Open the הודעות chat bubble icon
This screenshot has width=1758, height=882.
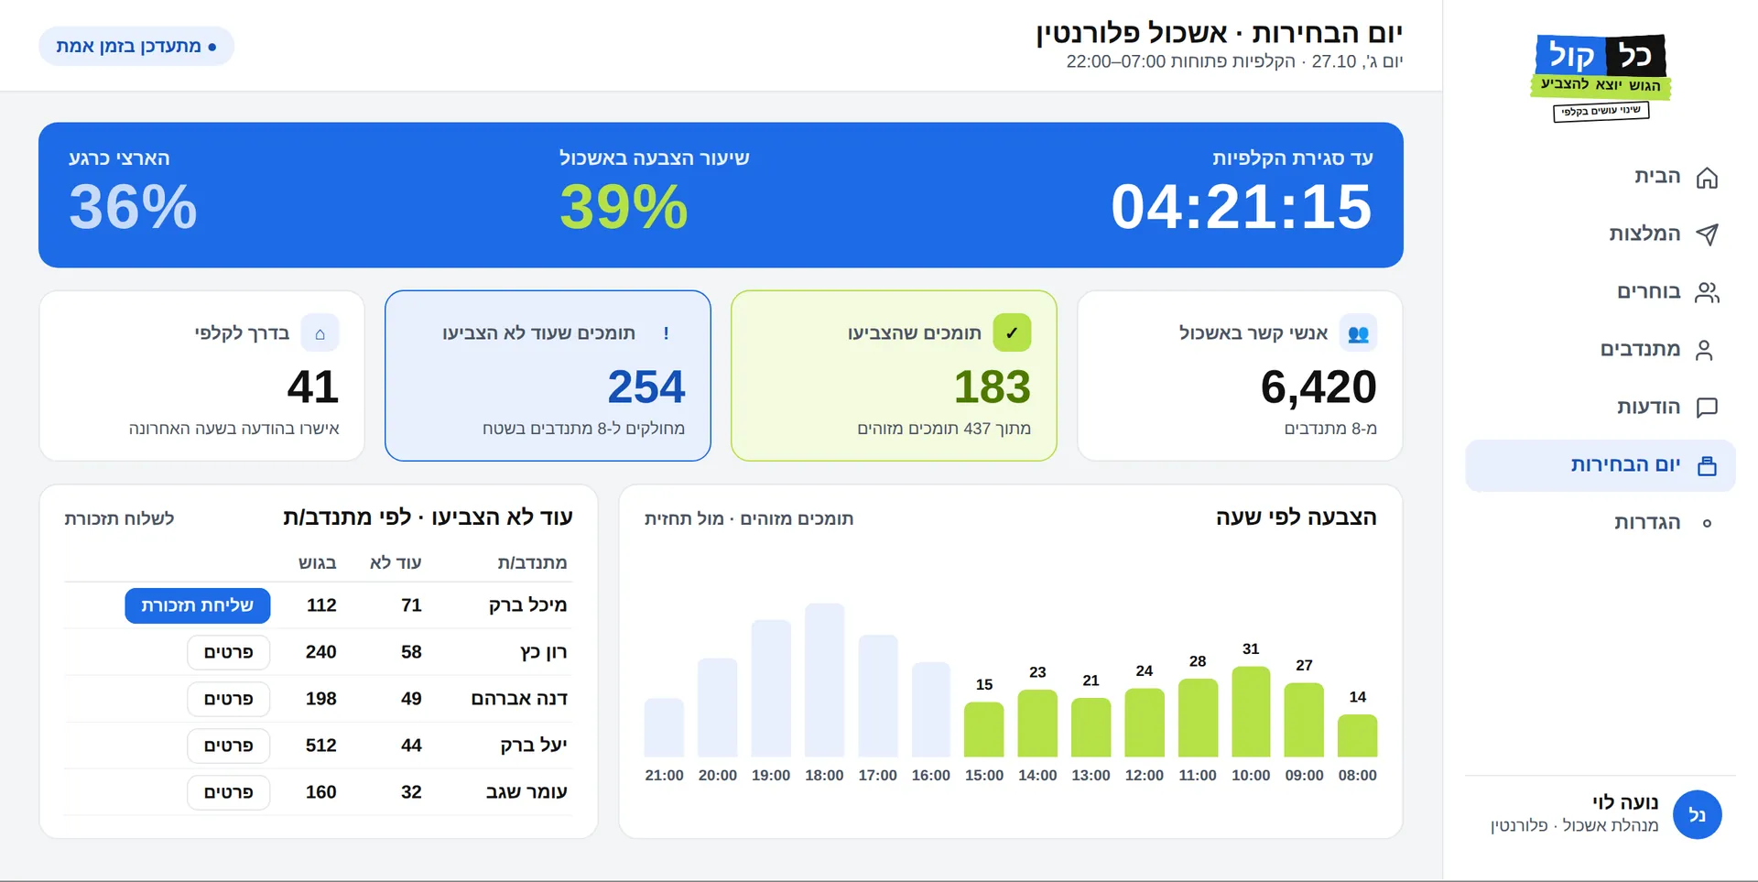(x=1707, y=408)
